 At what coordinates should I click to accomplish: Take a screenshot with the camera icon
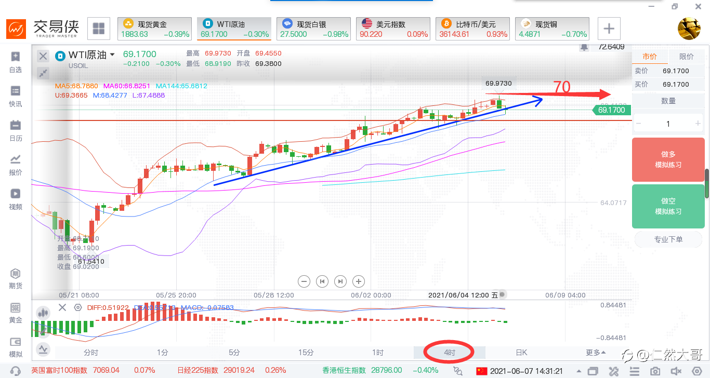pyautogui.click(x=655, y=371)
